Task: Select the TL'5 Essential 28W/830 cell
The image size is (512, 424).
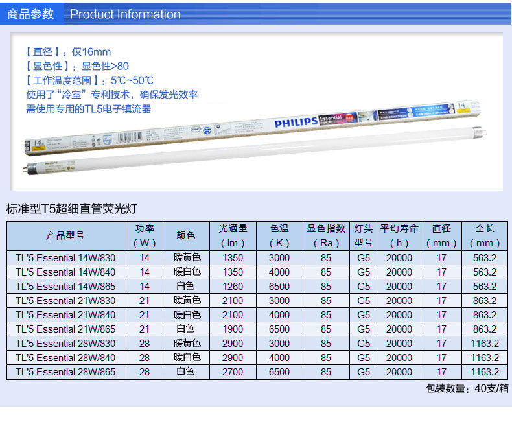Action: (66, 344)
